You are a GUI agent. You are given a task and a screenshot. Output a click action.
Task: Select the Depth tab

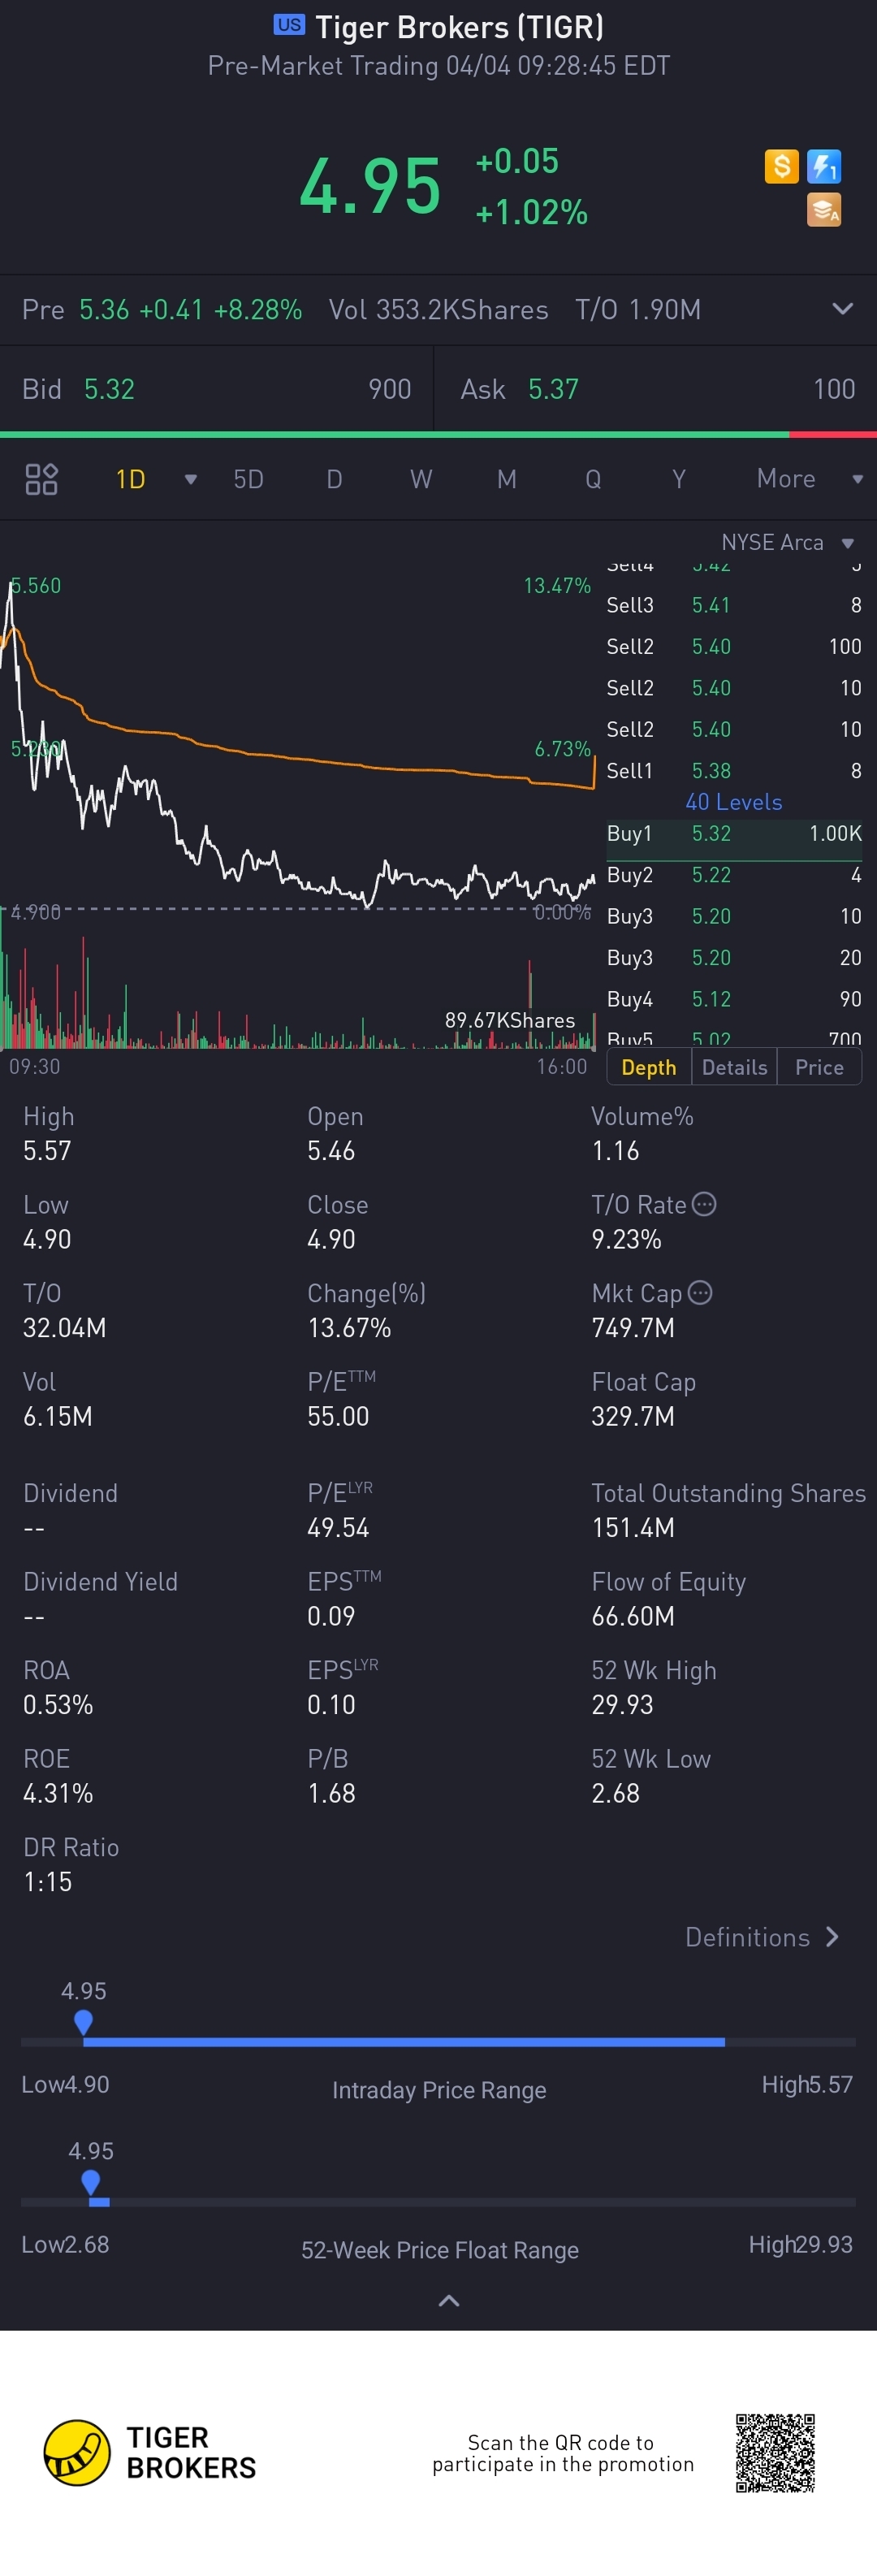[649, 1067]
